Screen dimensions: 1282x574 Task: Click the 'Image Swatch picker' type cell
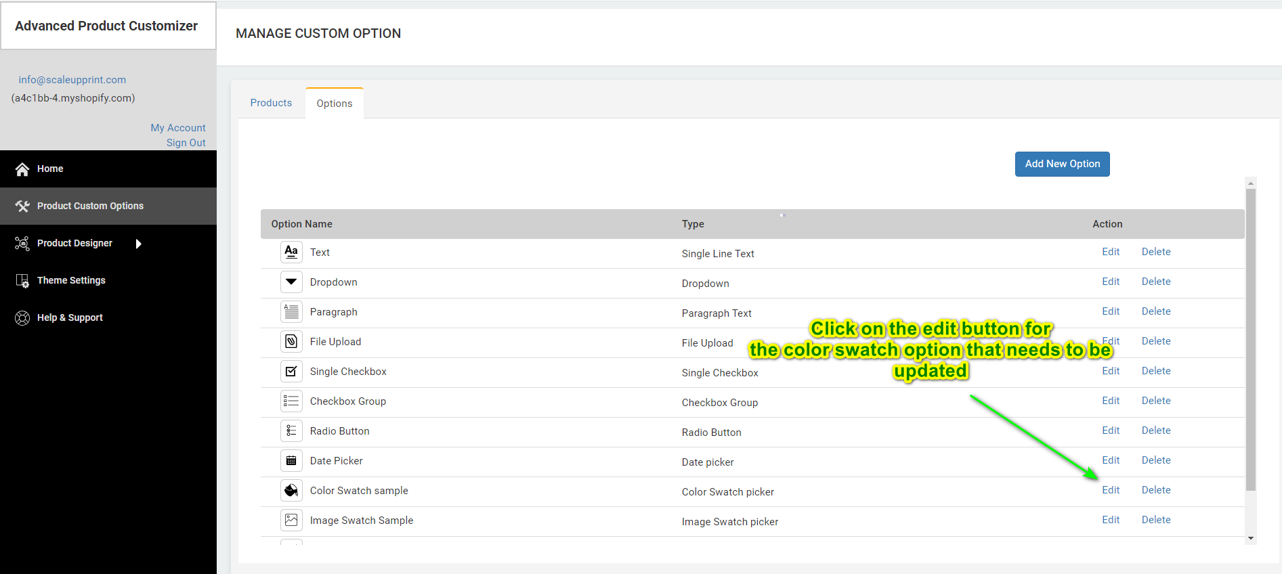[x=730, y=522]
